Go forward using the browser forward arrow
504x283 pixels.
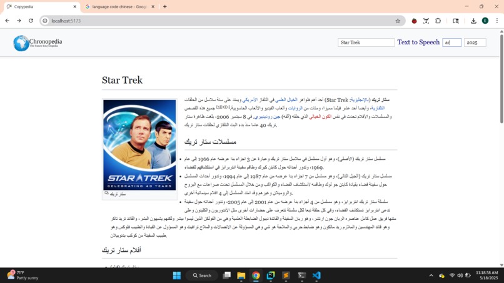pyautogui.click(x=19, y=21)
